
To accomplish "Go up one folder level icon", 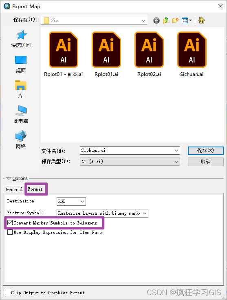I will 165,20.
